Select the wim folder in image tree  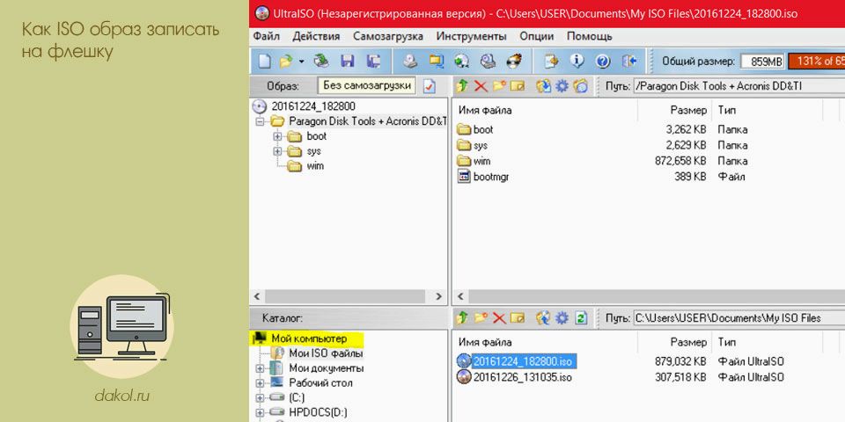[315, 166]
